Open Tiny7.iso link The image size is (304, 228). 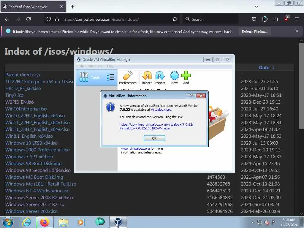[x=14, y=95]
